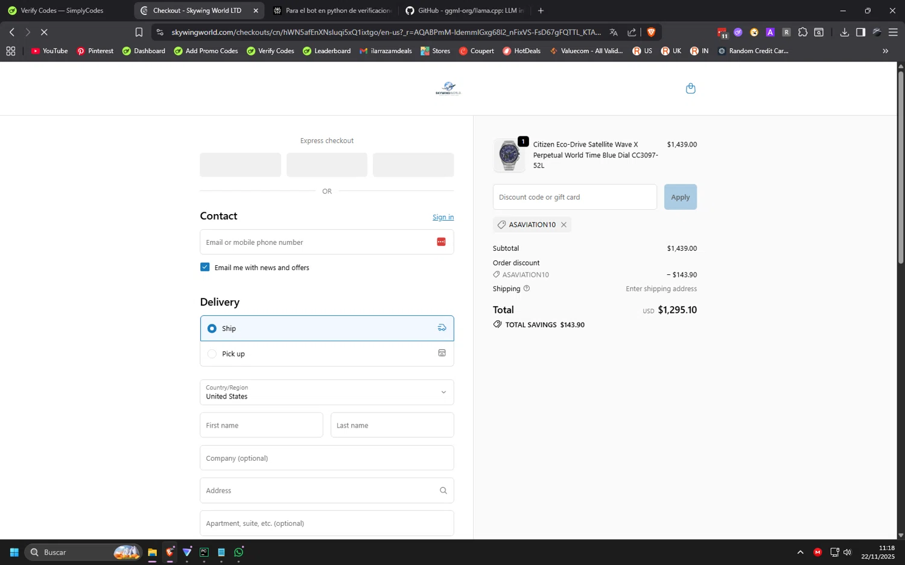
Task: Toggle 'Email me with news and offers' checkbox
Action: (205, 267)
